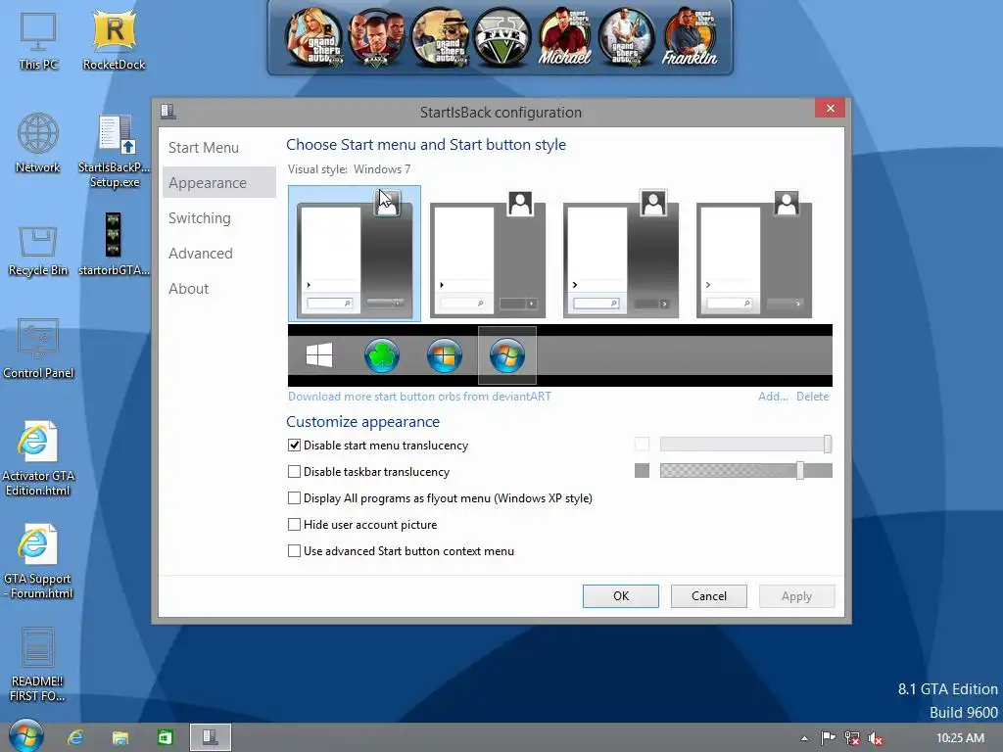Click the network tray icon
Image resolution: width=1003 pixels, height=752 pixels.
click(x=851, y=738)
